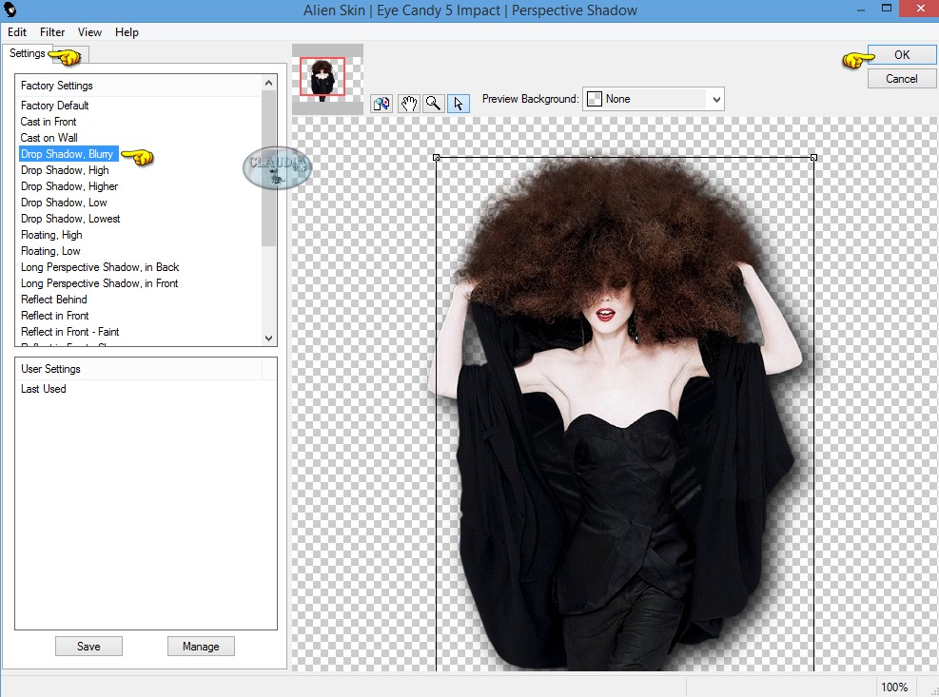This screenshot has height=697, width=939.
Task: Confirm with the OK button
Action: click(x=902, y=55)
